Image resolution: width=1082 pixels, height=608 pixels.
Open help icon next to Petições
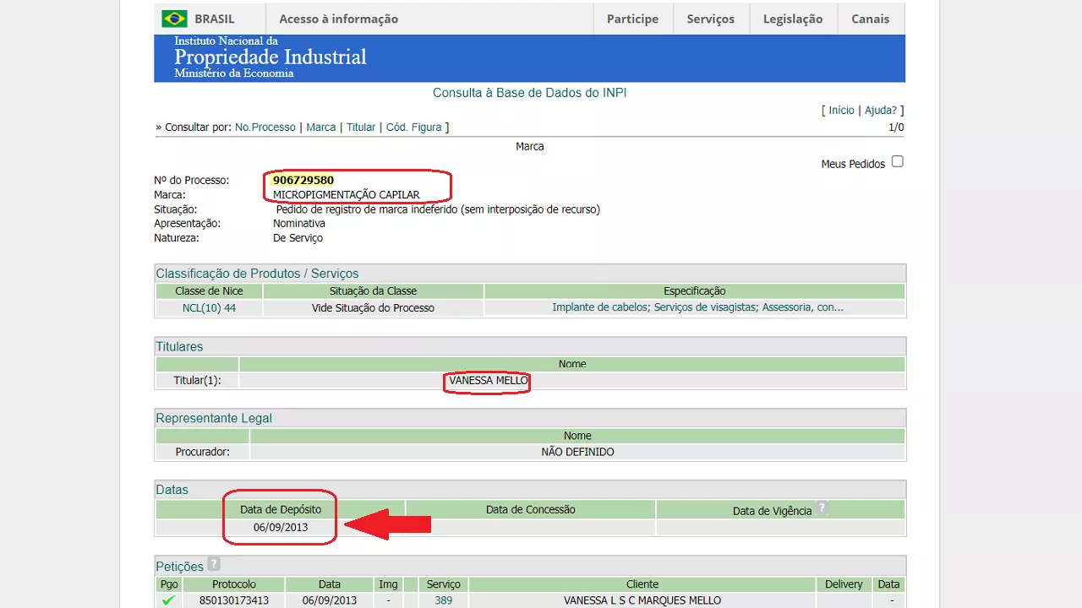point(214,564)
